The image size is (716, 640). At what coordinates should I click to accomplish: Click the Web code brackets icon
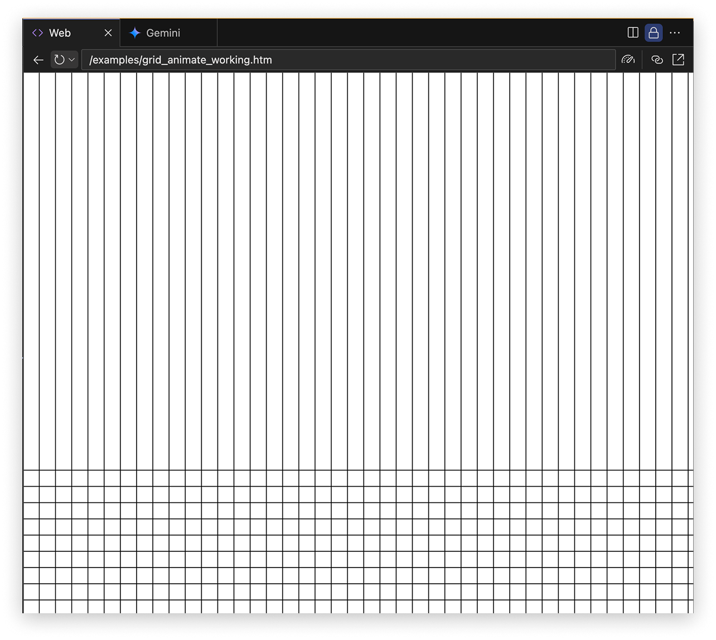pos(37,33)
